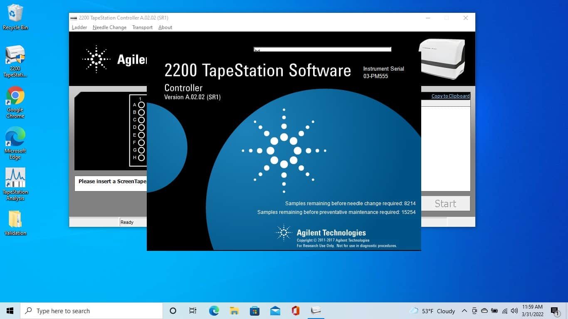Click the OneDrive cloud tray icon

tap(484, 311)
